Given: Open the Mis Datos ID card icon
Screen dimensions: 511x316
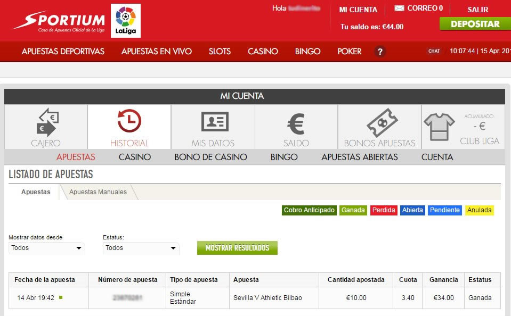Looking at the screenshot, I should (215, 121).
